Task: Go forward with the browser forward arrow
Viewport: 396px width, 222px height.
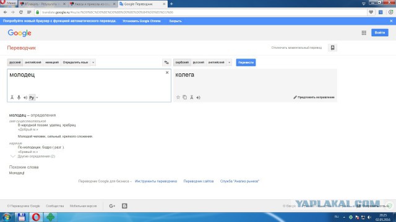Action: click(x=13, y=12)
